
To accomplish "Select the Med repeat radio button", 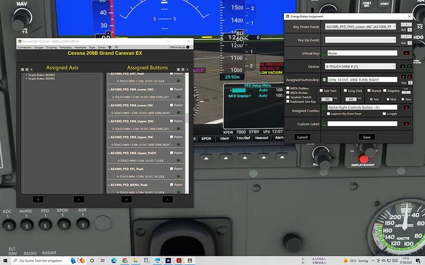I will click(x=388, y=100).
